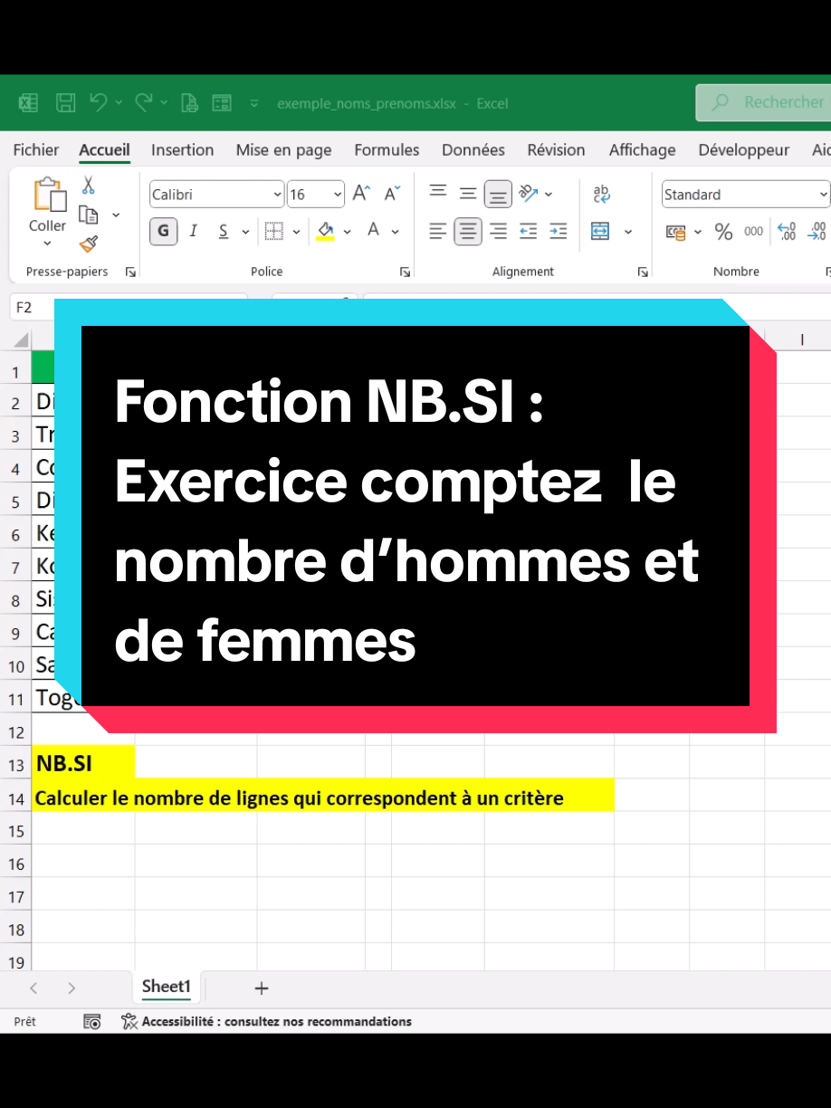Expand the Presse-papiers dialog launcher
Image resolution: width=831 pixels, height=1108 pixels.
[130, 272]
